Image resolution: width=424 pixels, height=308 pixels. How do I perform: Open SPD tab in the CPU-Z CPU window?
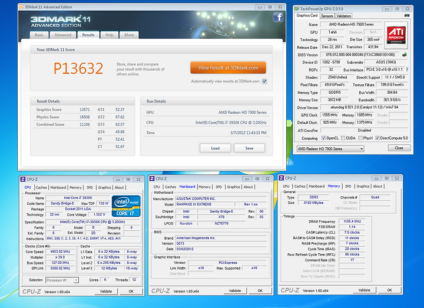pyautogui.click(x=90, y=187)
